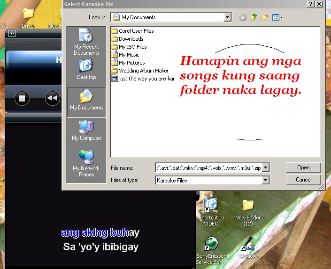The width and height of the screenshot is (331, 269).
Task: Open My Computer in places bar
Action: coord(86,131)
